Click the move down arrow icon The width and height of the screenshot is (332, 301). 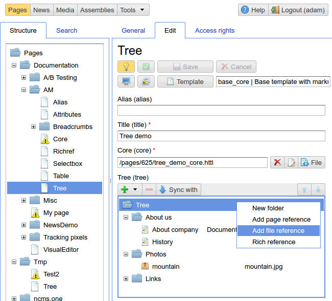pyautogui.click(x=318, y=189)
